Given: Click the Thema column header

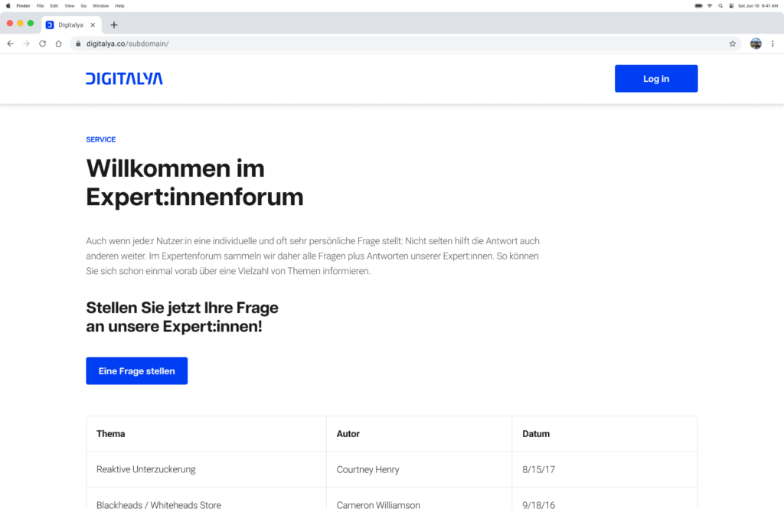Looking at the screenshot, I should pos(111,434).
